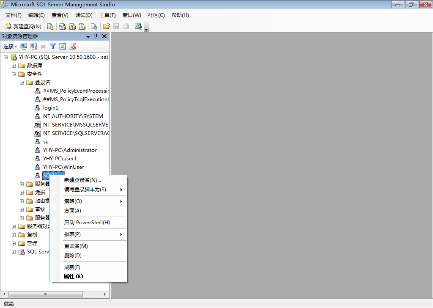
Task: Select the sa login
Action: (x=46, y=142)
